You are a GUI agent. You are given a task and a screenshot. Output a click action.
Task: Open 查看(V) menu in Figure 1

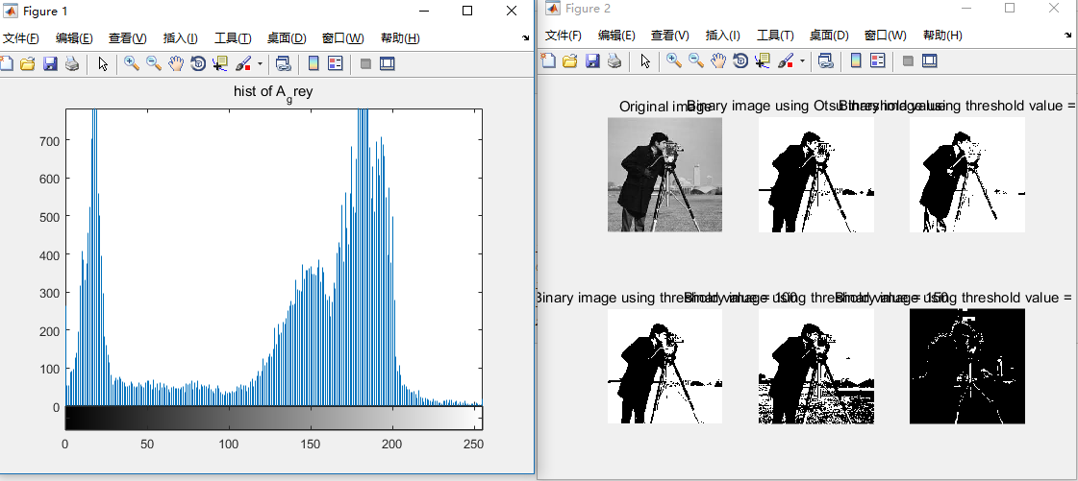[x=128, y=38]
